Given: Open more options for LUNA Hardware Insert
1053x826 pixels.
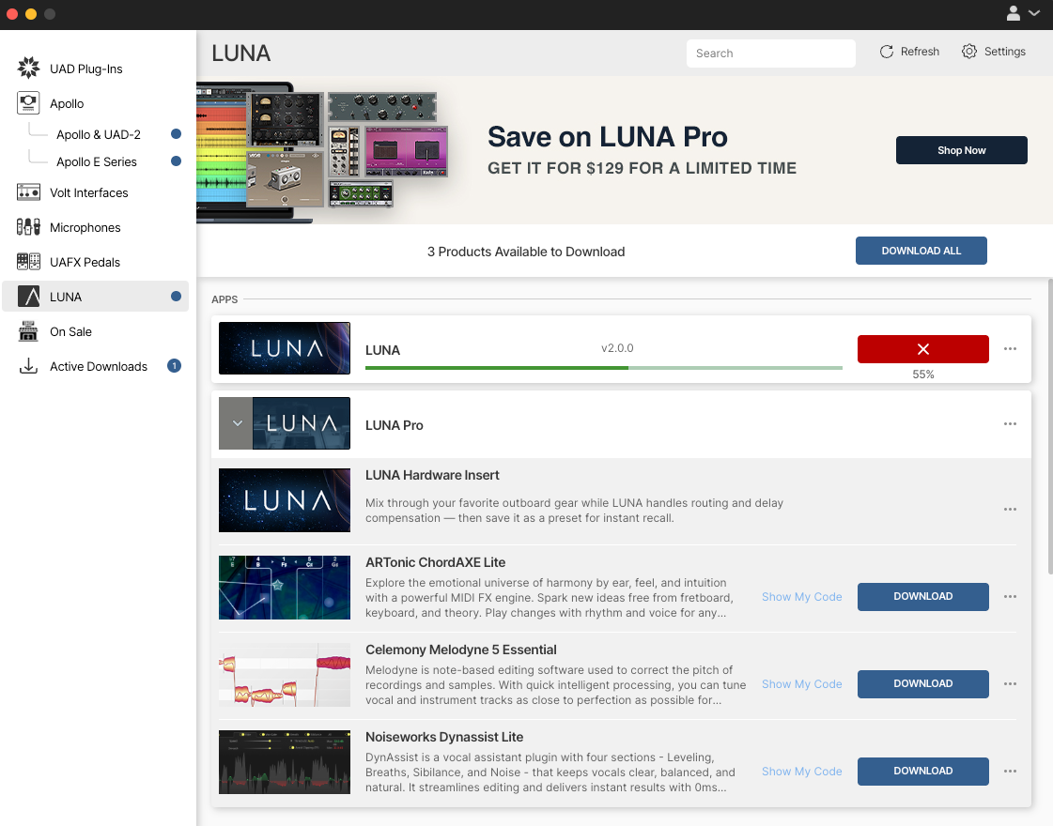Looking at the screenshot, I should [x=1010, y=510].
